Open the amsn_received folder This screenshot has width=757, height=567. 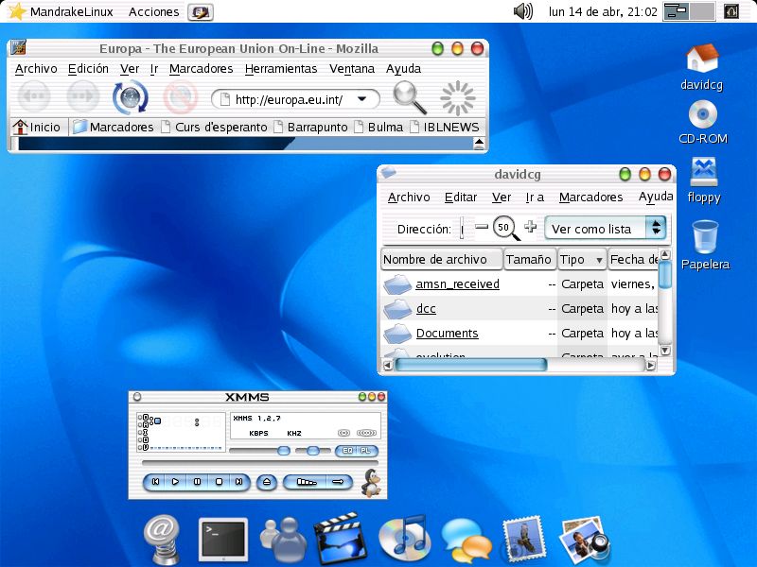tap(457, 284)
